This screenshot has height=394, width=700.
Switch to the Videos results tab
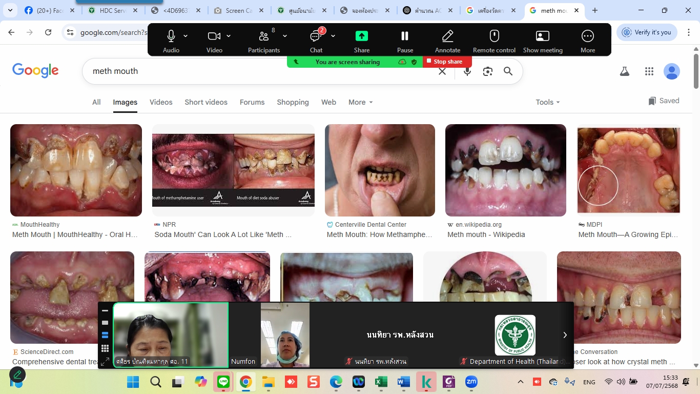(161, 102)
